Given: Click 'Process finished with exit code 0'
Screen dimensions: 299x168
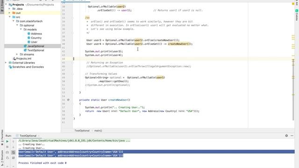Looking at the screenshot, I should click(43, 163).
